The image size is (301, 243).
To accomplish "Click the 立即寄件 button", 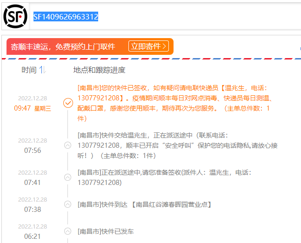I will (148, 46).
